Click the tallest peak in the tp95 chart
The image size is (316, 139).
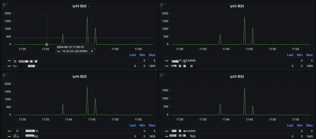tap(244, 17)
